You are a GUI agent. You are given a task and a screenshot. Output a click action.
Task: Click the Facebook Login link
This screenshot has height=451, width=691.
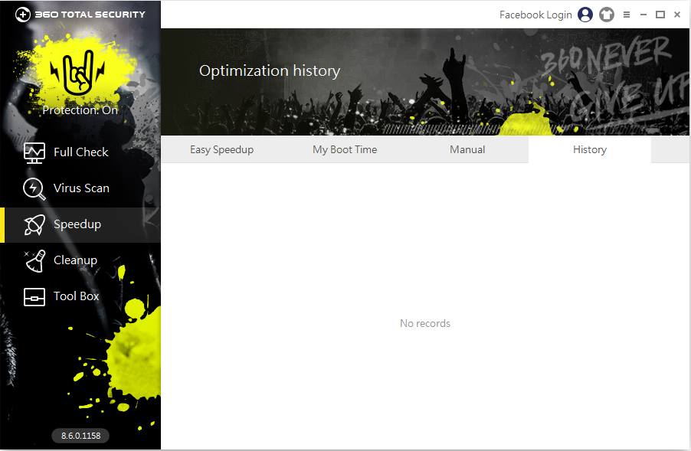[x=535, y=15]
